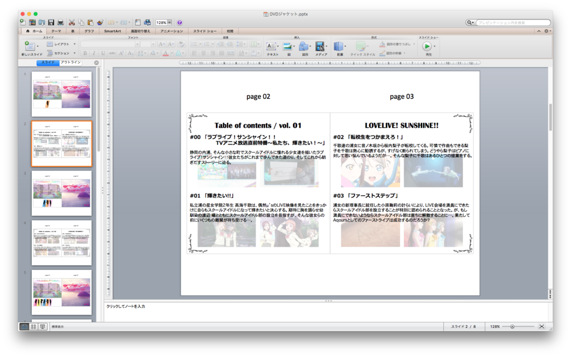571x357 pixels.
Task: Insert a shape (図形) icon
Action: pos(305,49)
